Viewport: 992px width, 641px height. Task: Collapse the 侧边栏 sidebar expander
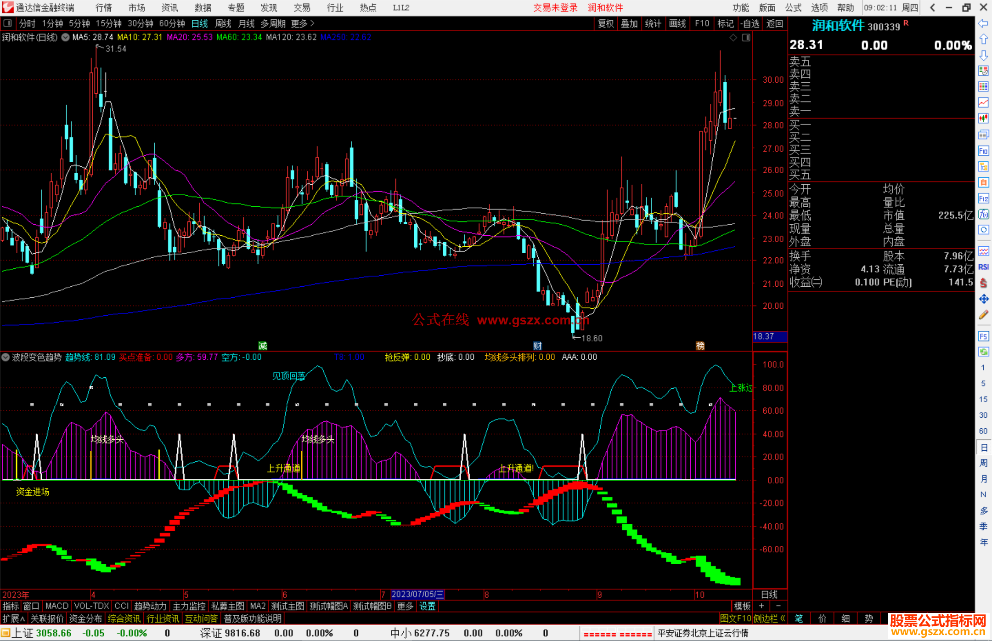pyautogui.click(x=769, y=618)
